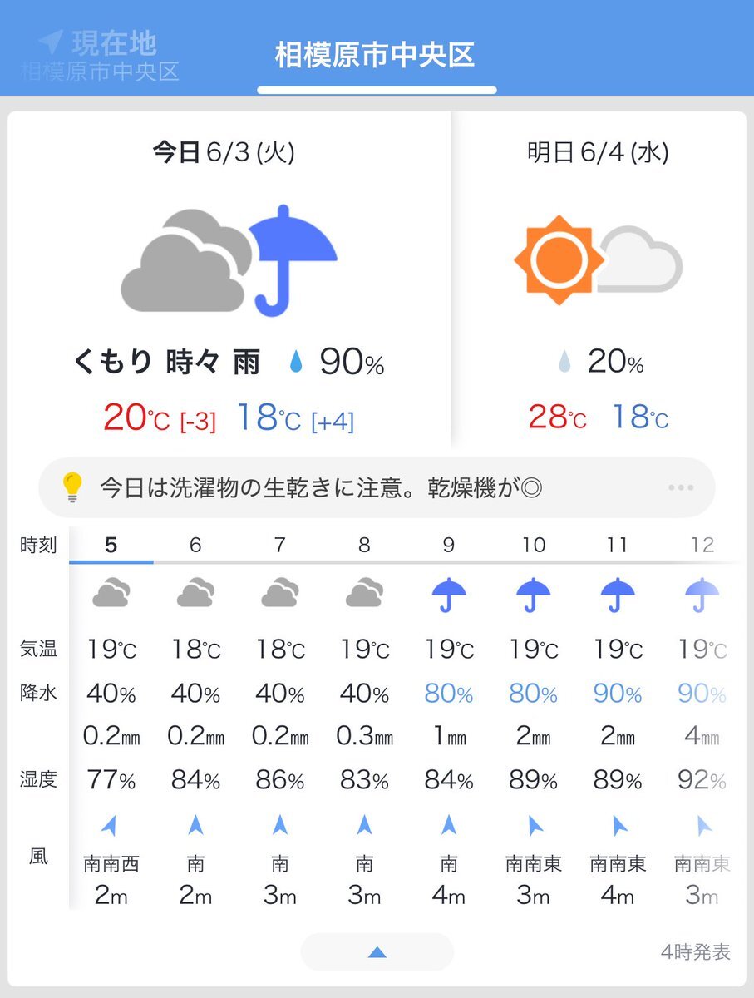Open the 明日 6/4 (水) forecast panel
754x998 pixels.
599,281
